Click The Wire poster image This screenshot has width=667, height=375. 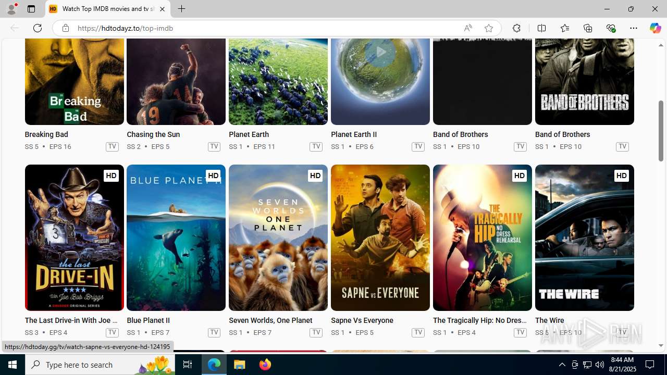click(585, 238)
